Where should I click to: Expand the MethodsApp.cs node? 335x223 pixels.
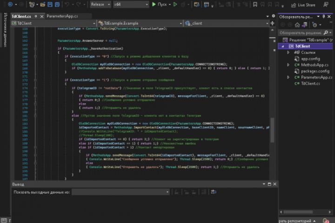click(x=288, y=65)
